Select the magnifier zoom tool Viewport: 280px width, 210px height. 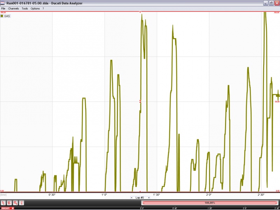[15, 203]
